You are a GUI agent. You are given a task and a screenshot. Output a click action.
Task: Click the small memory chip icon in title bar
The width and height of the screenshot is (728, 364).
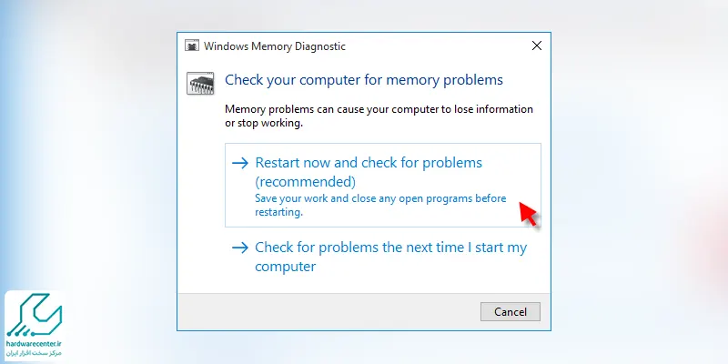click(x=192, y=46)
